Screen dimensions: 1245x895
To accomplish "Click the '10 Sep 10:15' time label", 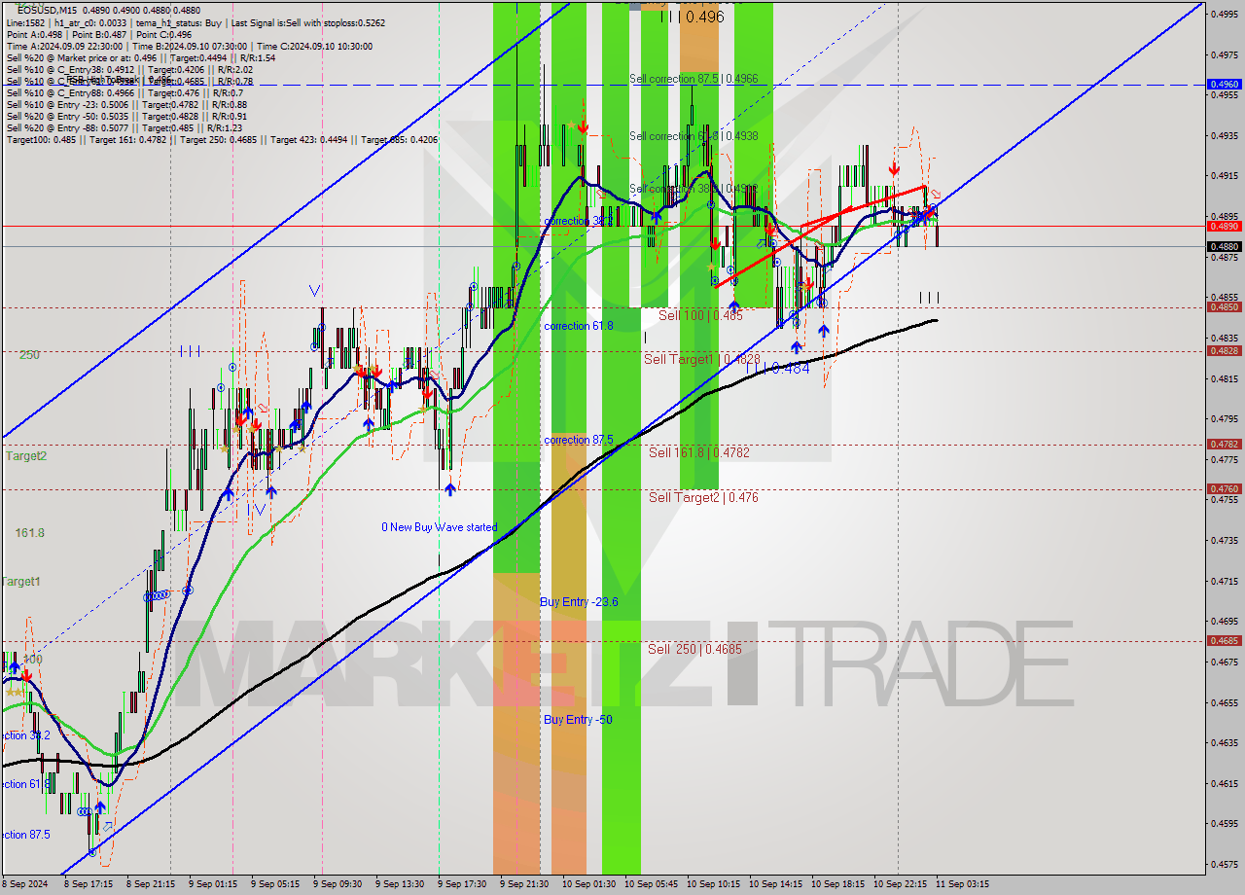I will tap(714, 884).
